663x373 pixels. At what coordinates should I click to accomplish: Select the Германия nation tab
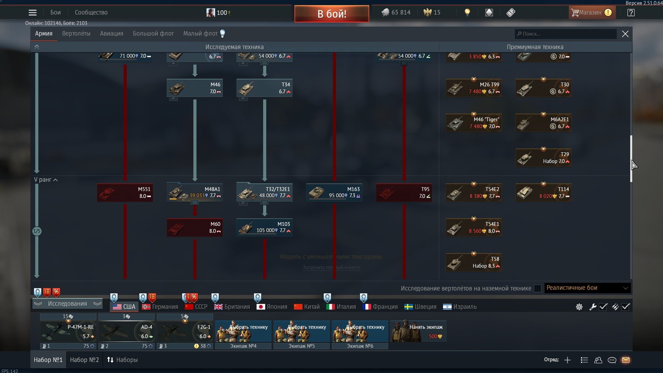(160, 307)
